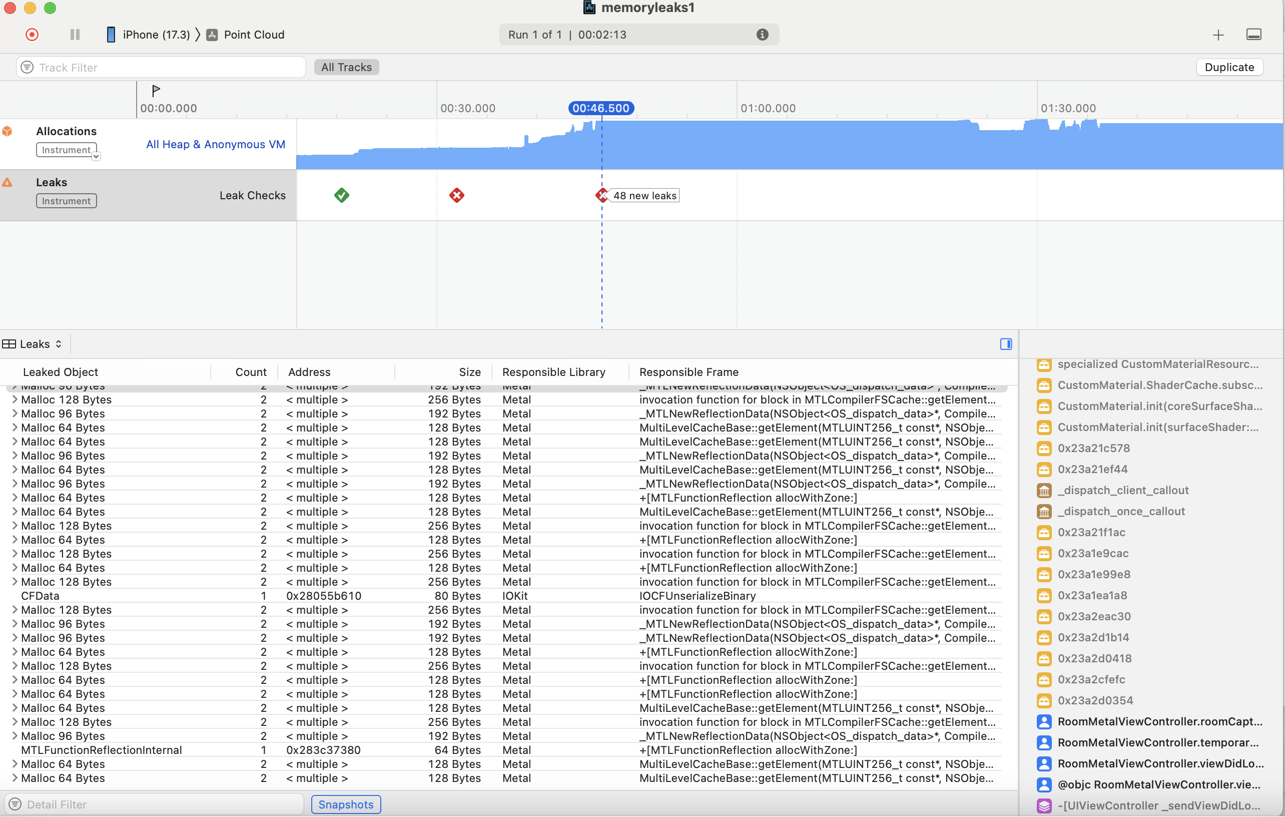This screenshot has height=817, width=1285.
Task: Expand Malloc 128 Bytes row above CFData
Action: click(x=15, y=582)
